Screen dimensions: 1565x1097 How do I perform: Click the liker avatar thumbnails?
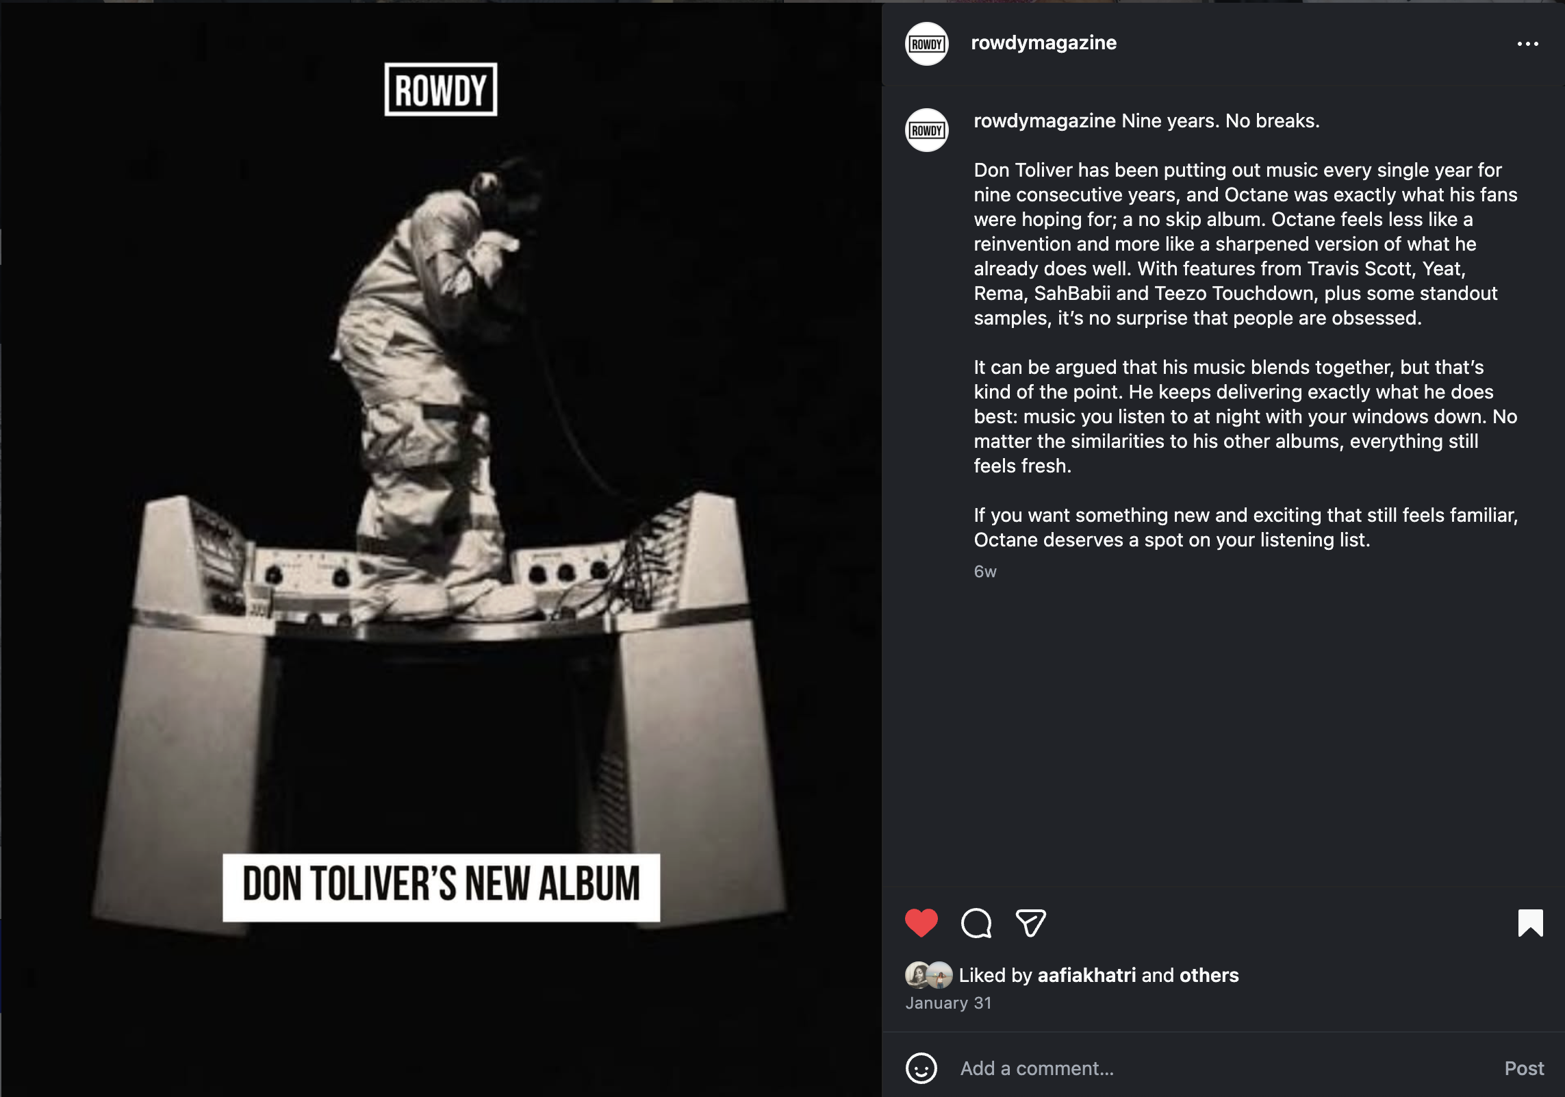click(928, 975)
